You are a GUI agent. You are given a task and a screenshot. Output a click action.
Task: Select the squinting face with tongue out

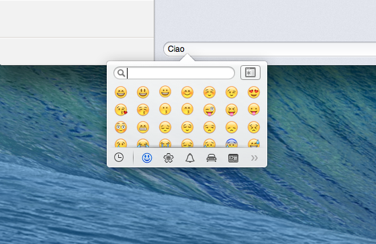(x=232, y=110)
